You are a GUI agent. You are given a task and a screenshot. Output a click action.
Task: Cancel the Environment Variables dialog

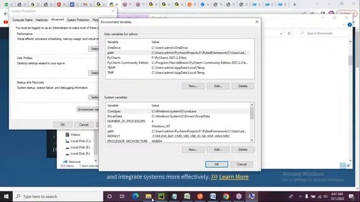point(242,164)
